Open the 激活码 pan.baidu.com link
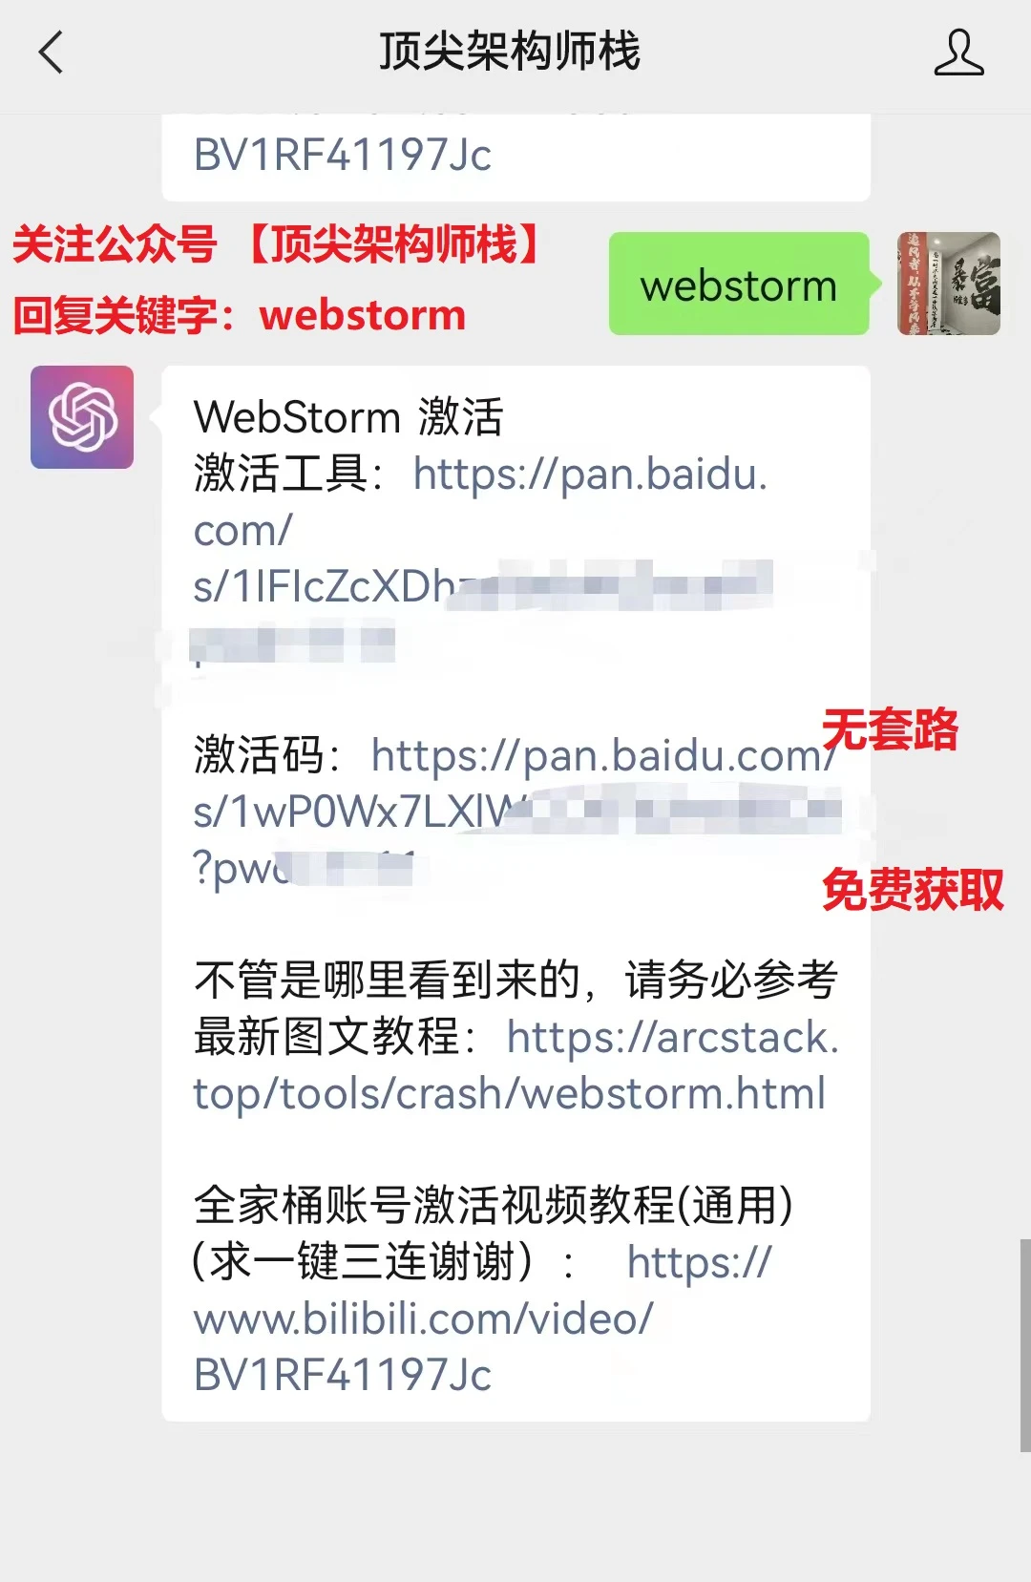 [516, 811]
